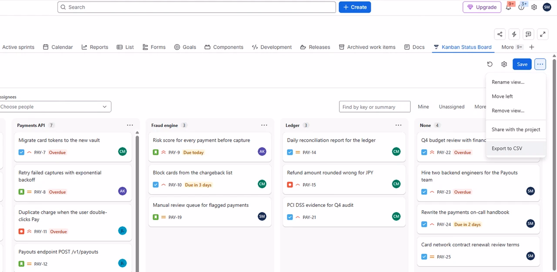Choose Share with the project
Screen dimensions: 557x272
point(516,129)
